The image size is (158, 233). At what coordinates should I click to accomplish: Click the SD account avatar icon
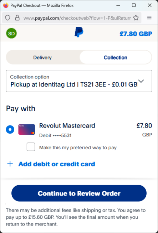coord(11,33)
